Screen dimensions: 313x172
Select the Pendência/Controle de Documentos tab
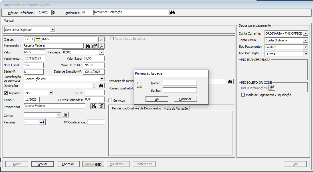tap(136, 109)
